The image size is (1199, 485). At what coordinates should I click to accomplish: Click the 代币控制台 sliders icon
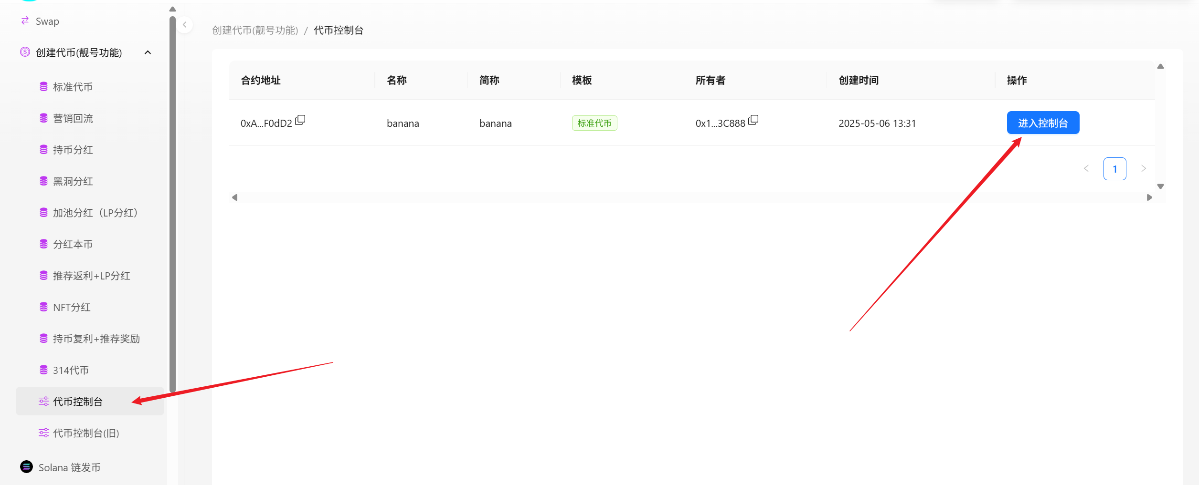(x=43, y=401)
